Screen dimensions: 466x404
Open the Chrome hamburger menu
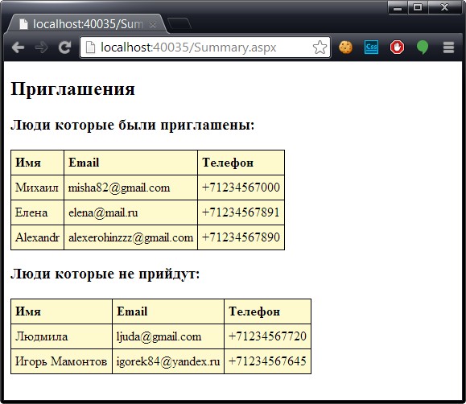click(448, 47)
